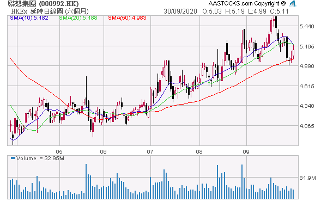Click the AASTOCKS logo icon

click(x=293, y=4)
